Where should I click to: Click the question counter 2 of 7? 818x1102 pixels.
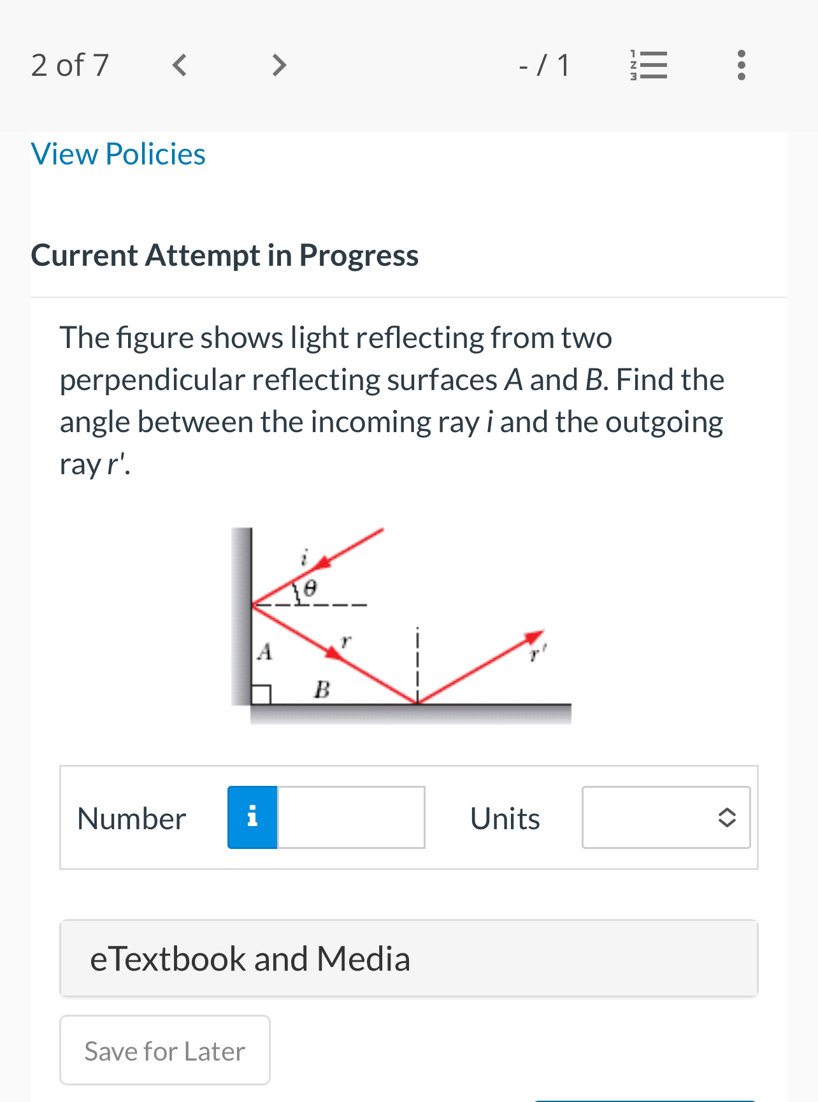[69, 64]
